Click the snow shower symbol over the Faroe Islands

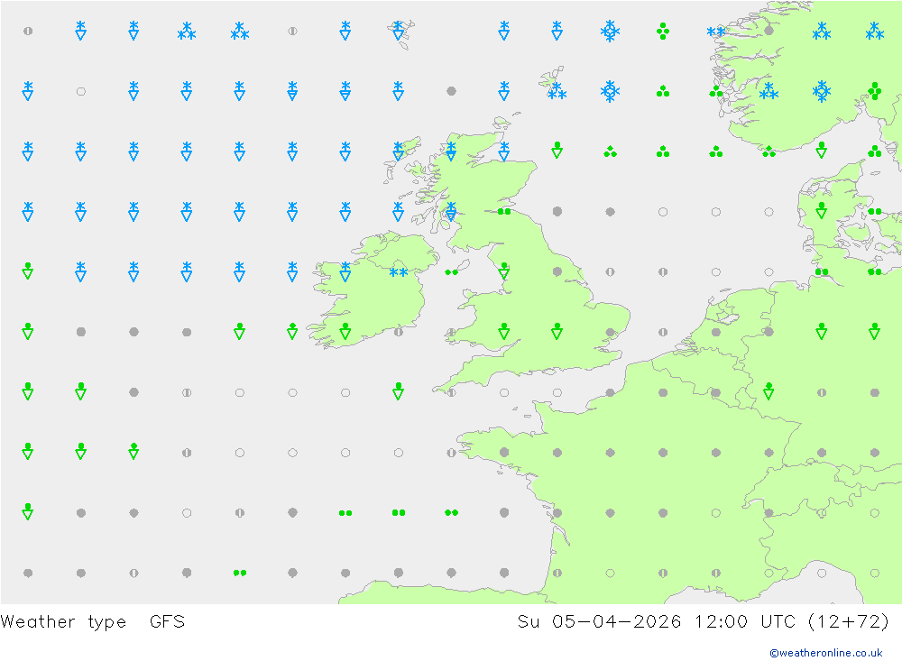coord(398,31)
